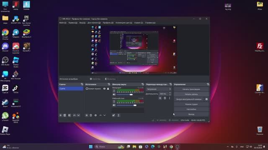Open source properties gear in Sources toolbar
The height and width of the screenshot is (150, 268).
[95, 115]
